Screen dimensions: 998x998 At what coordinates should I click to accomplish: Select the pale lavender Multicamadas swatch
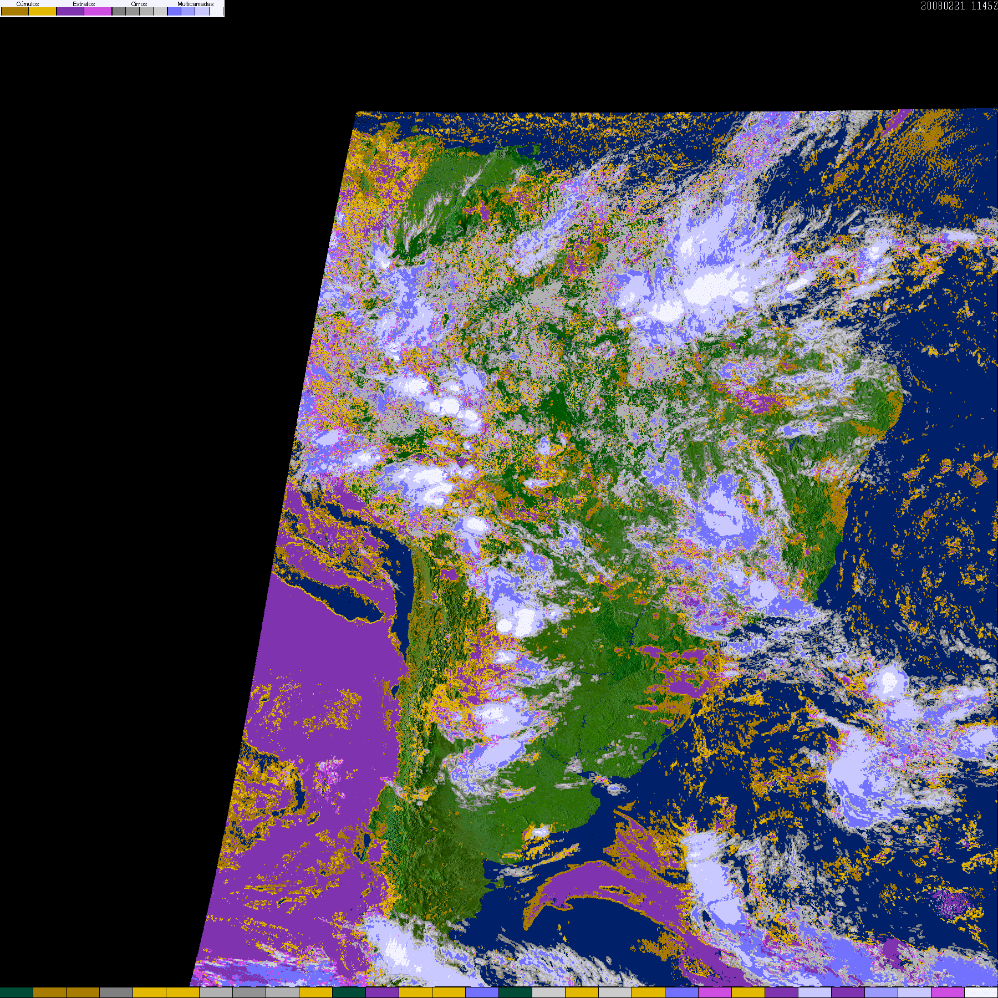[202, 12]
